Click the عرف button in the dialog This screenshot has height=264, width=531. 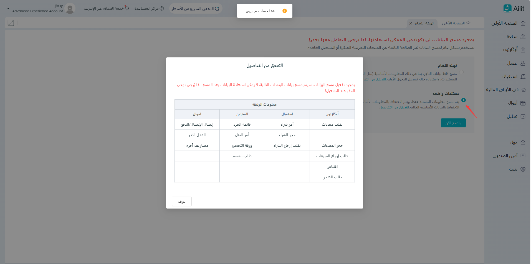(182, 201)
